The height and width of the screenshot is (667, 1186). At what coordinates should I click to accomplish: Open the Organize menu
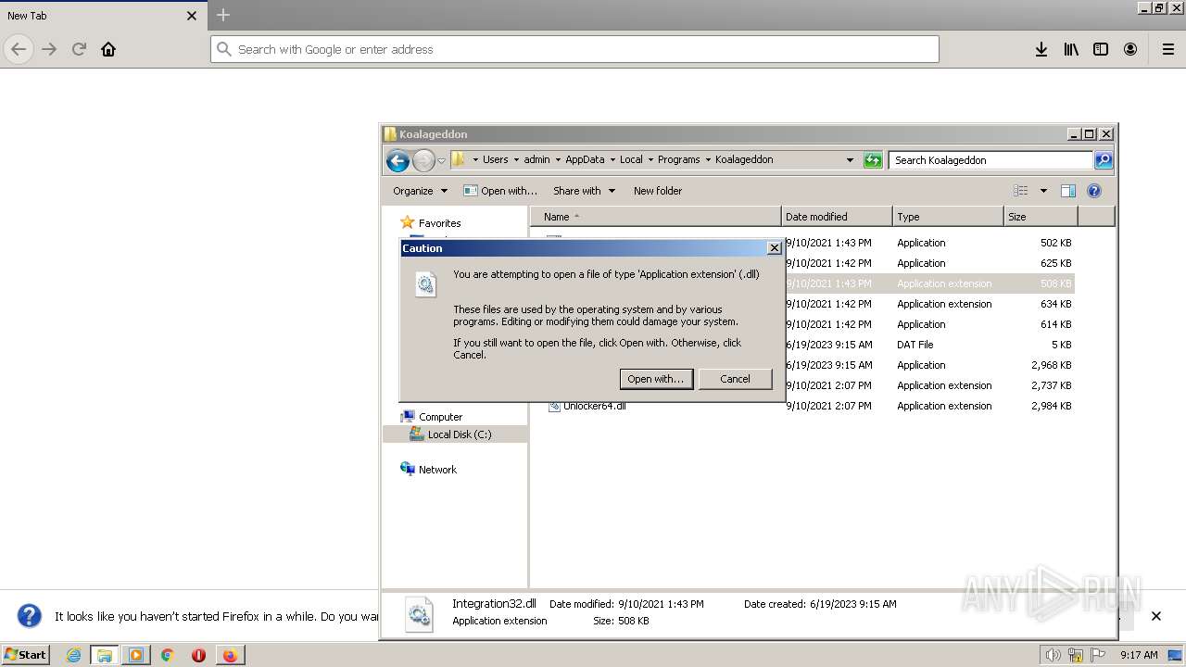(420, 191)
